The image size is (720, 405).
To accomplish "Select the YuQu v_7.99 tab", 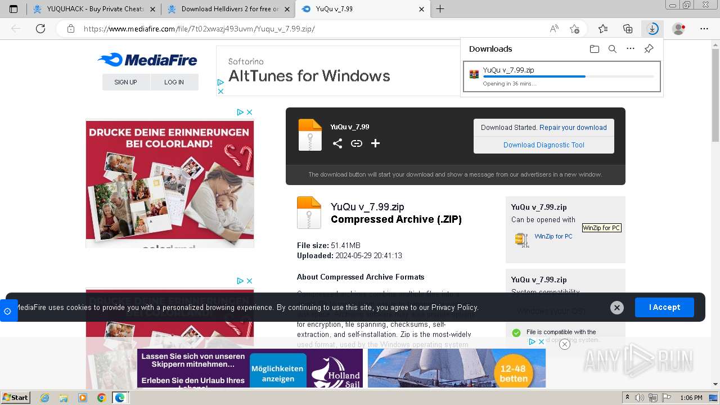I will (363, 9).
